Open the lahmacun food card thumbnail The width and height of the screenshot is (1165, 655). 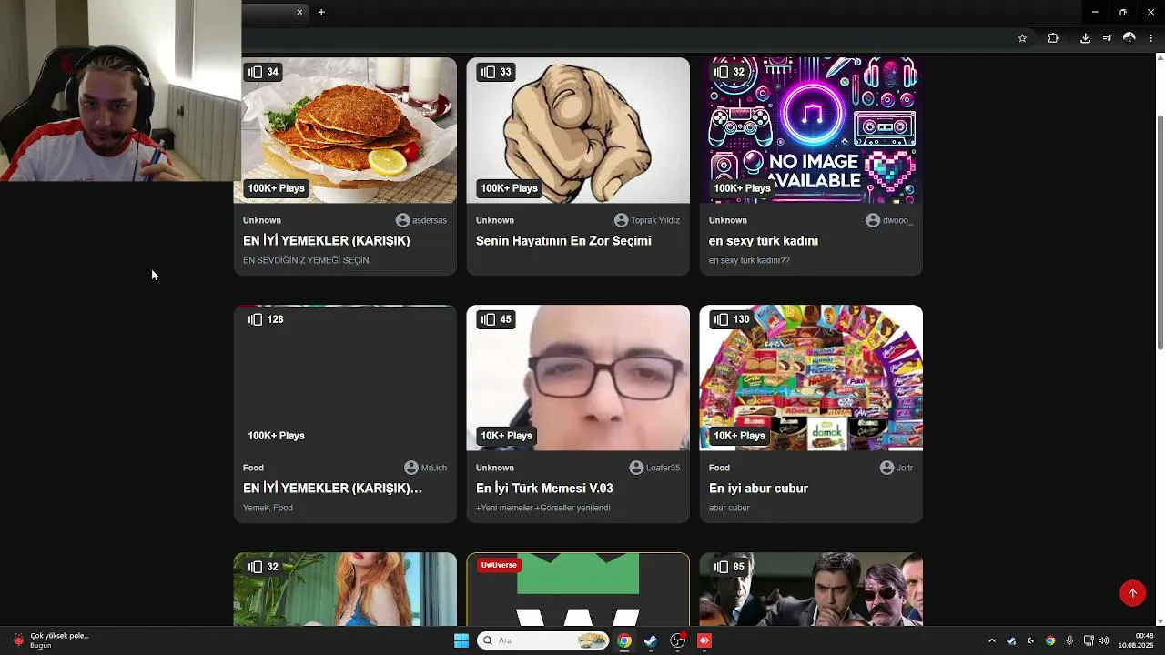[x=345, y=130]
